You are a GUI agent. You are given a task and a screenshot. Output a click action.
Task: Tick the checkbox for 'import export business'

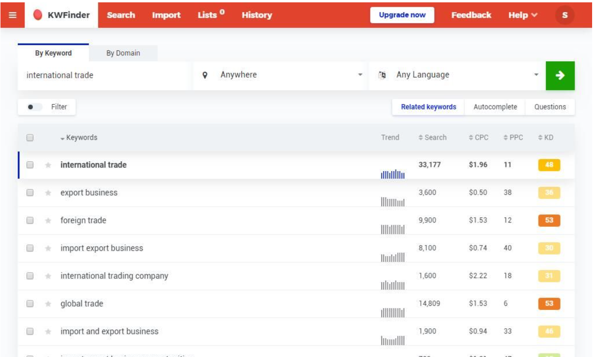[x=30, y=248]
